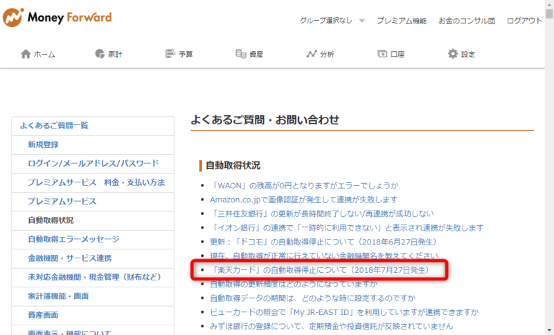Viewport: 554px width, 335px height.
Task: Select 自動取得エラーメッセージ in sidebar
Action: [73, 240]
